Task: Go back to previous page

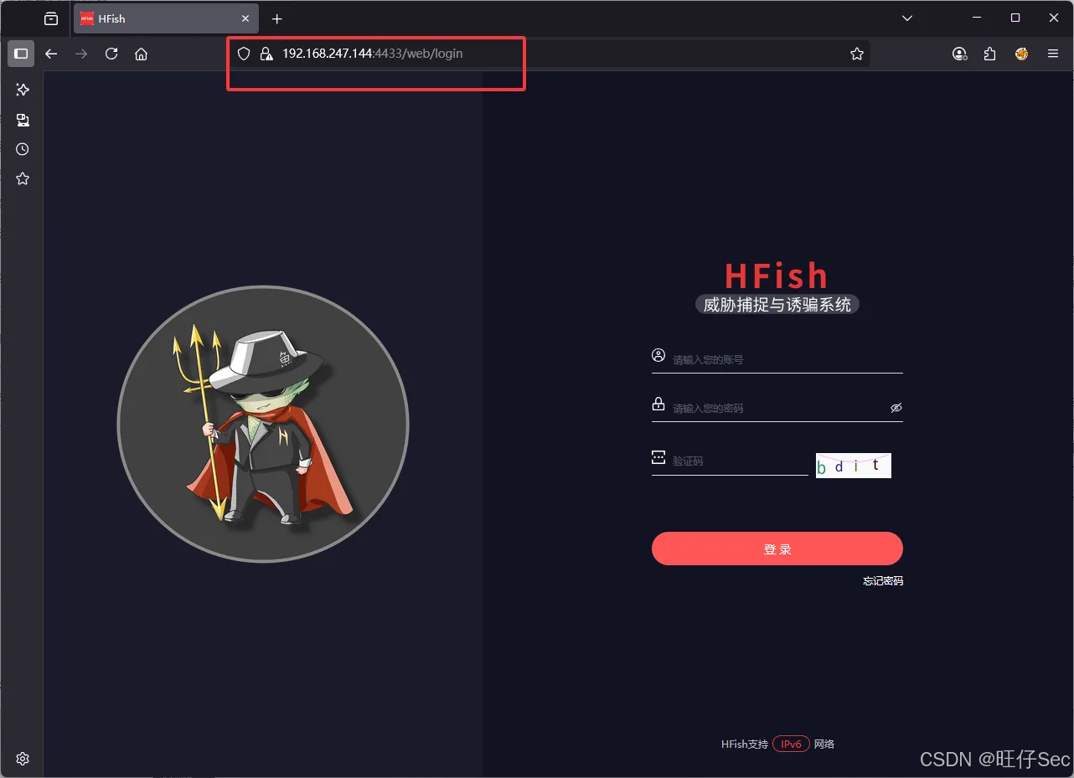Action: coord(51,54)
